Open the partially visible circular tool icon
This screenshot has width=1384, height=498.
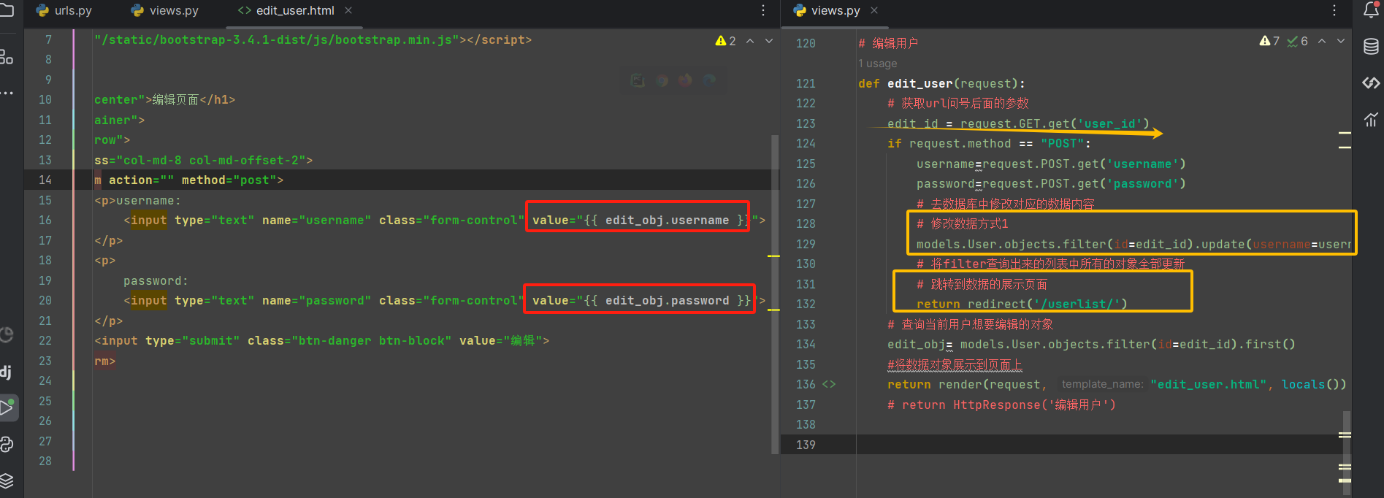[x=7, y=335]
